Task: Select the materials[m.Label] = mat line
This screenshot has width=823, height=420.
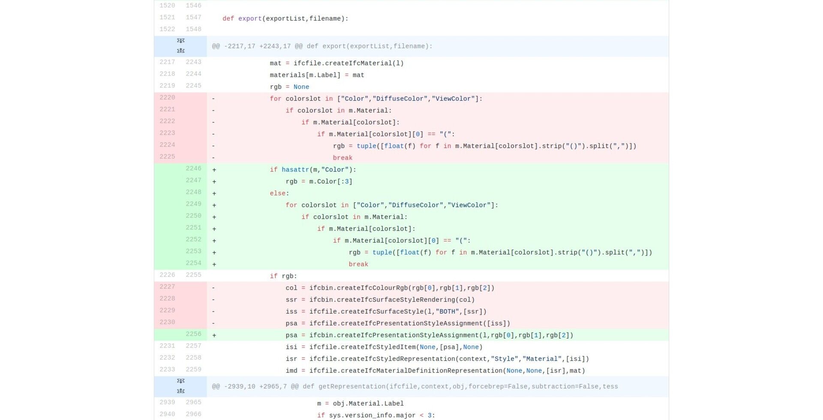Action: 317,75
